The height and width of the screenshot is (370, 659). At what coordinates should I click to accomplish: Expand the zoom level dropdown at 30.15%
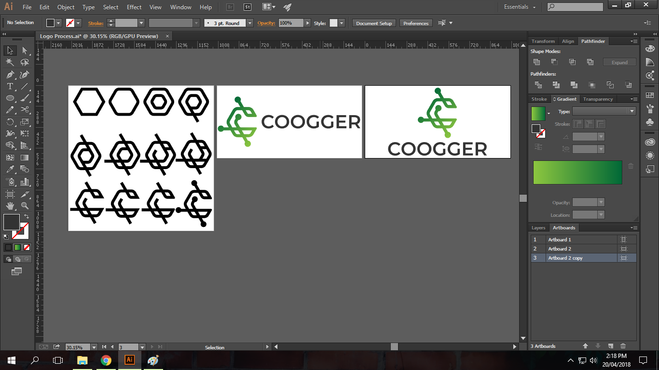(94, 347)
